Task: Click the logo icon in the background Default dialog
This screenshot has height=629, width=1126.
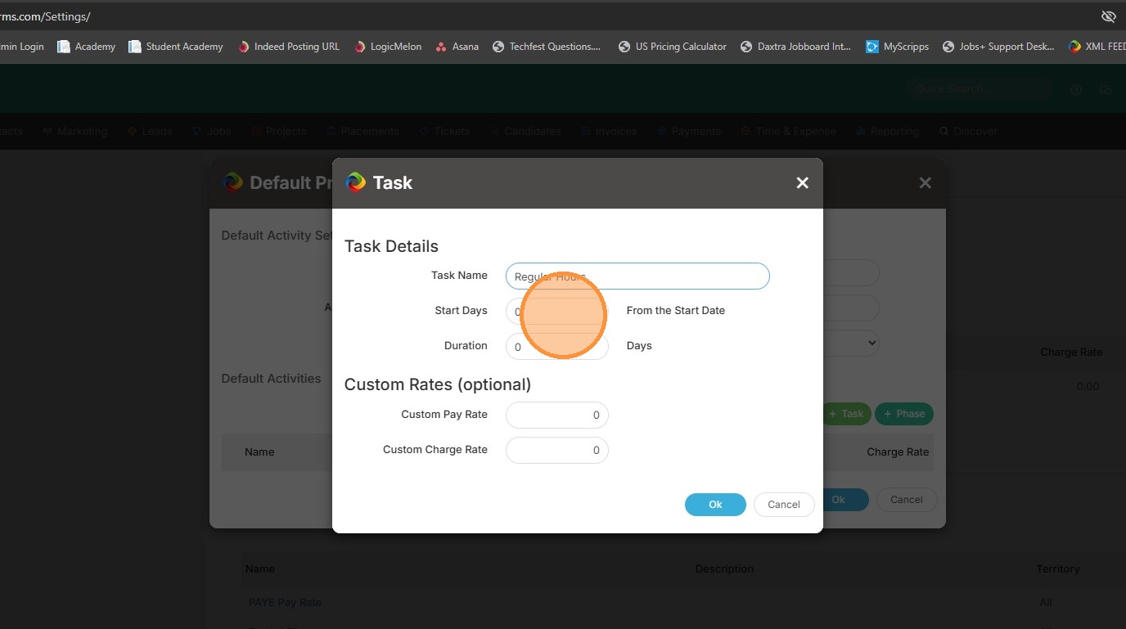Action: (x=233, y=182)
